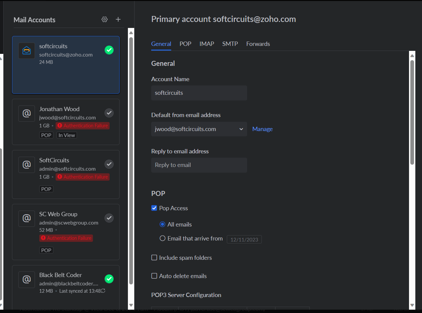Switch to the SMTP tab
The width and height of the screenshot is (422, 313).
coord(230,44)
